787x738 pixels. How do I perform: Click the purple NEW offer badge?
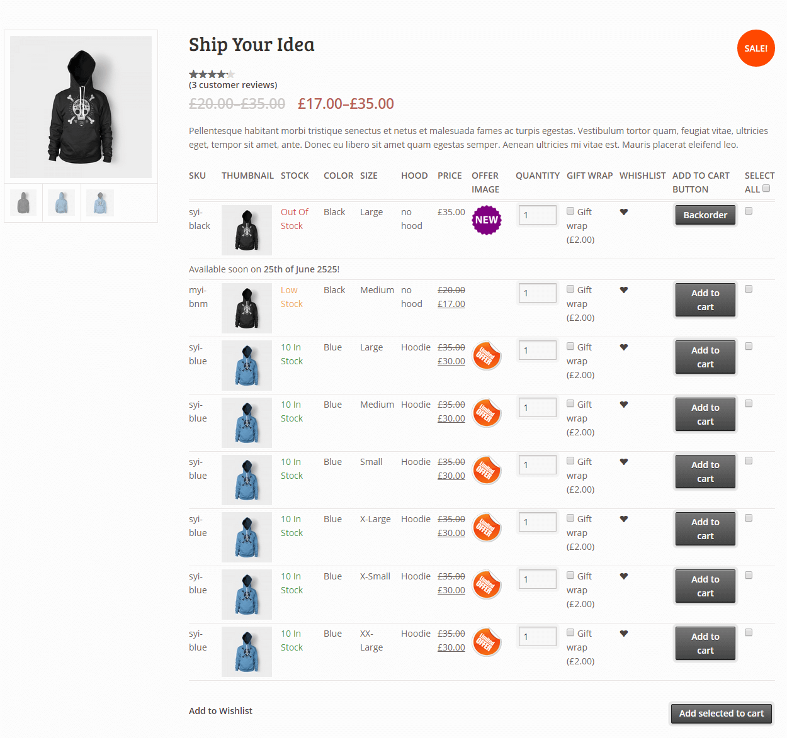click(x=487, y=220)
